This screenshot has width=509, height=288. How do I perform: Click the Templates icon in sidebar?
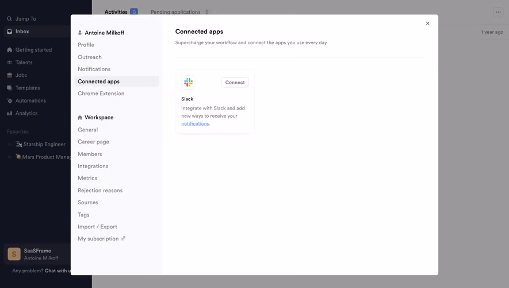point(9,88)
